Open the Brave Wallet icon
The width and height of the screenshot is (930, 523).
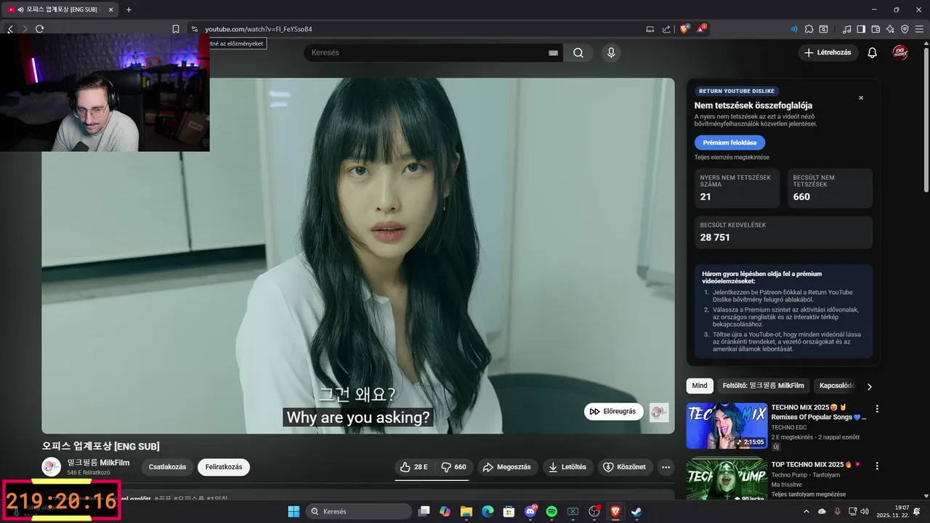coord(876,29)
